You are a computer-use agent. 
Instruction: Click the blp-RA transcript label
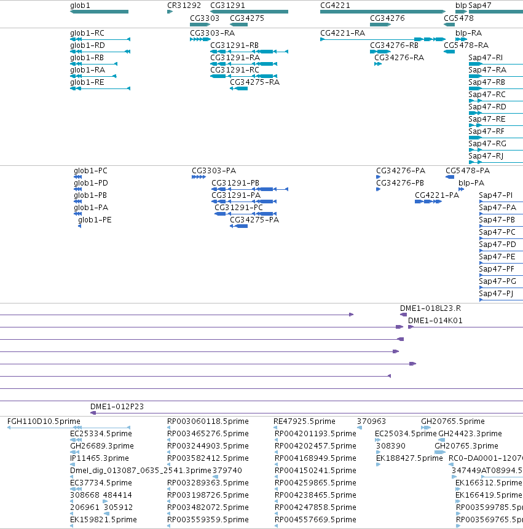click(x=469, y=33)
